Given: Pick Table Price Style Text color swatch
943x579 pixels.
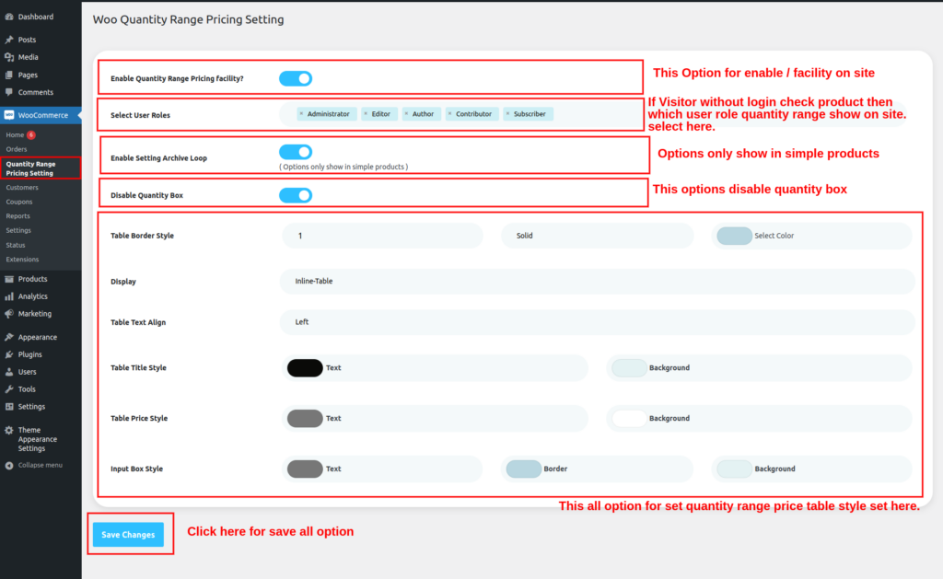Looking at the screenshot, I should point(304,419).
